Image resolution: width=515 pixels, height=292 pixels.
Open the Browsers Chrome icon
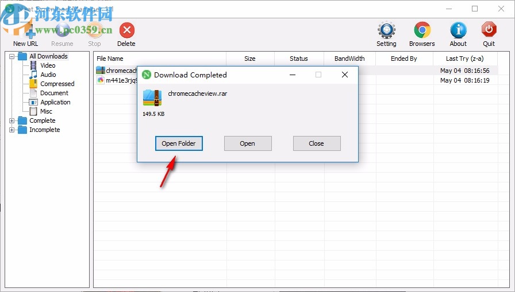[x=422, y=30]
